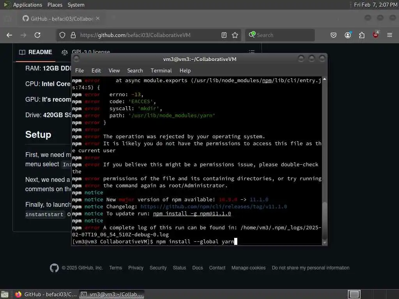This screenshot has height=299, width=399.
Task: Close the GitHub browser tab
Action: point(98,19)
